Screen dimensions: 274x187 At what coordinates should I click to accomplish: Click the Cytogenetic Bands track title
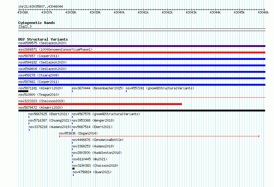pyautogui.click(x=37, y=23)
